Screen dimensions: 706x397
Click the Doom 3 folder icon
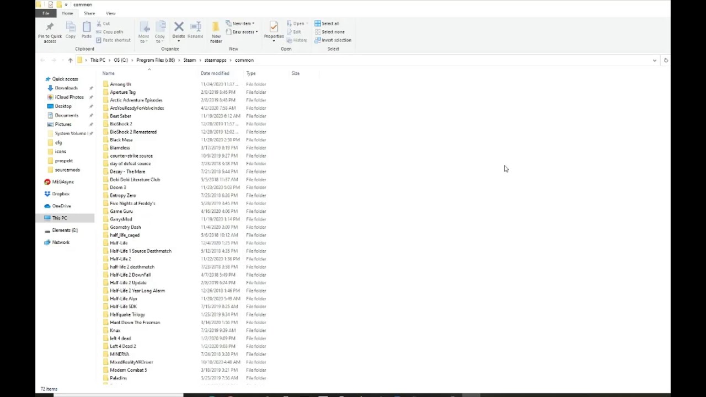(106, 187)
